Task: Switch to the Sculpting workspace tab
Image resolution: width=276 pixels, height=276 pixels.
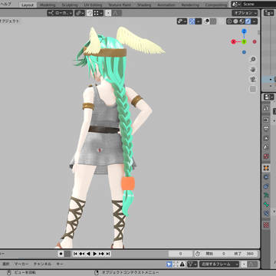Action: click(x=70, y=5)
